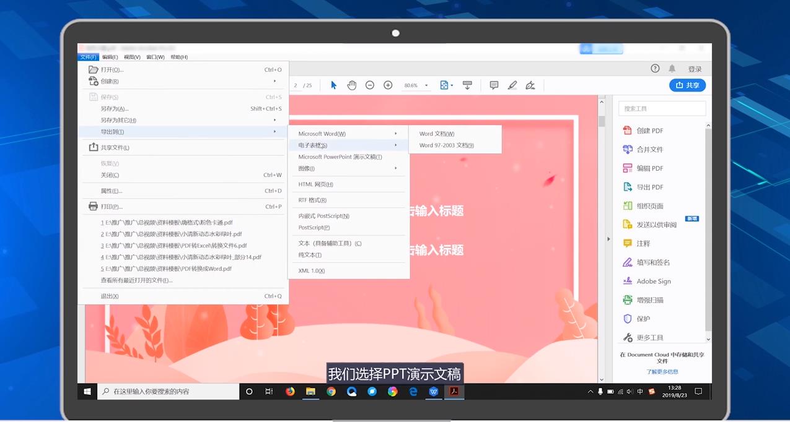
Task: Open the 保护 tool
Action: pos(636,319)
